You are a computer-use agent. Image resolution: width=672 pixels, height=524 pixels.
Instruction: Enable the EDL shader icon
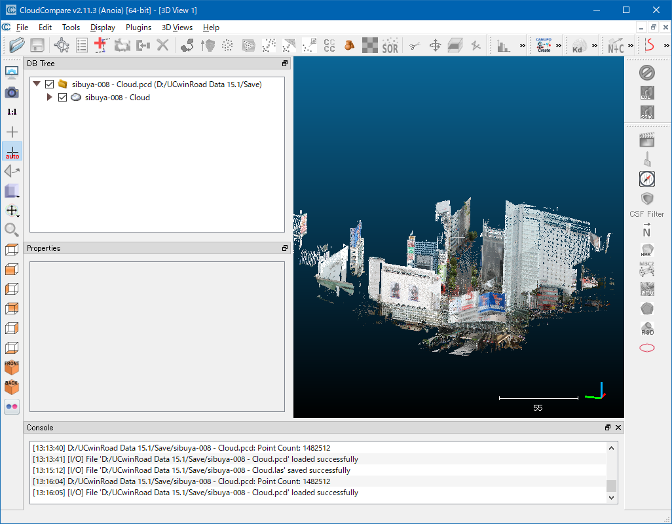click(647, 93)
